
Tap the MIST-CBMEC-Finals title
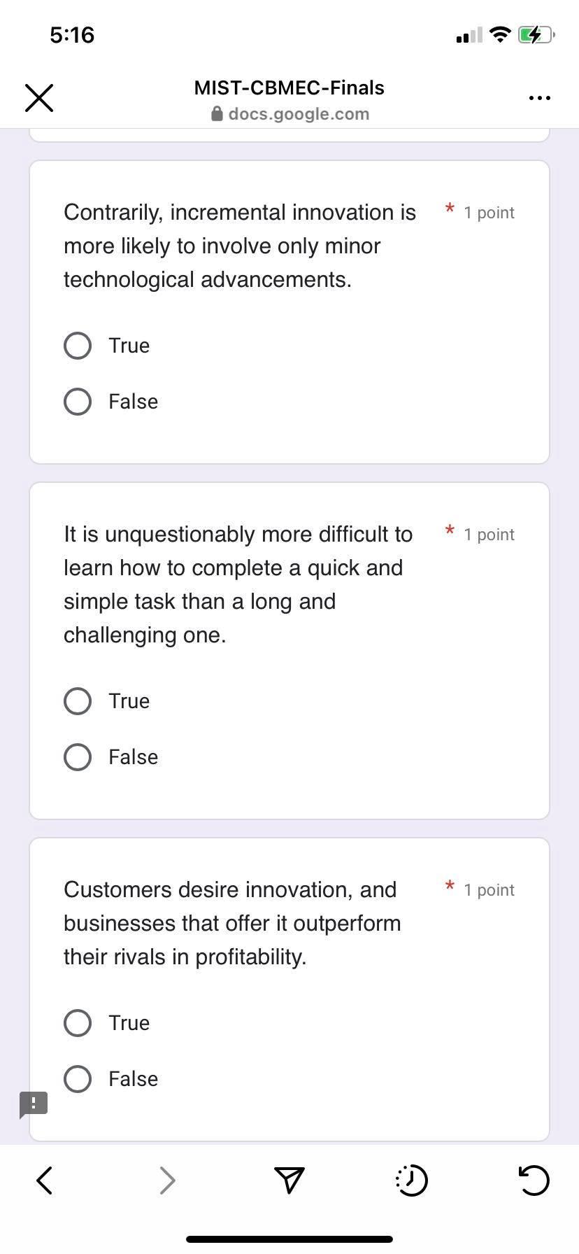(x=289, y=87)
